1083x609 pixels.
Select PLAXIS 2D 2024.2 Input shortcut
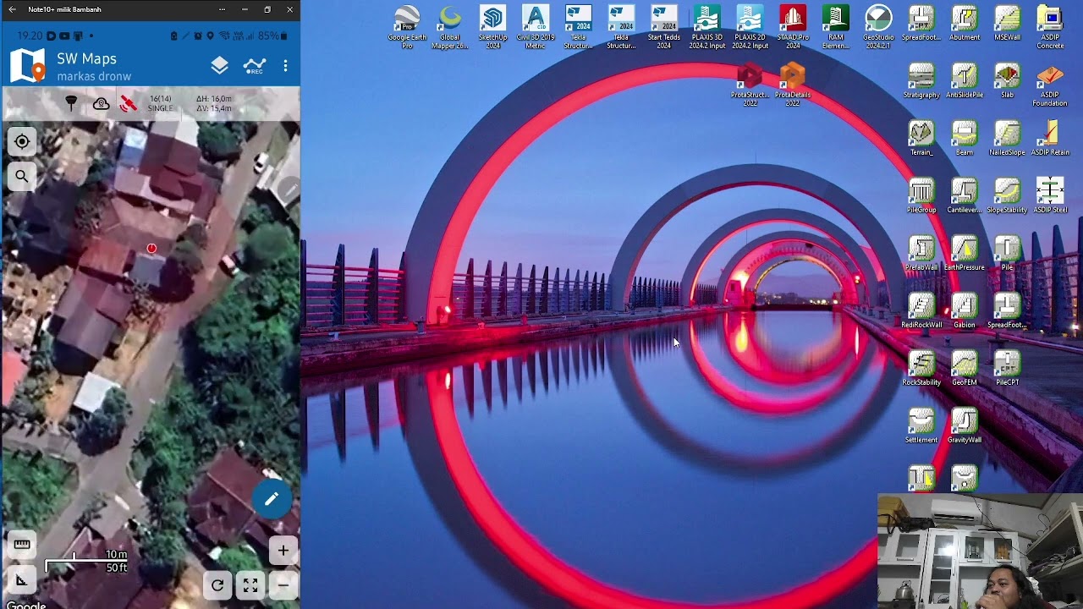(x=750, y=27)
